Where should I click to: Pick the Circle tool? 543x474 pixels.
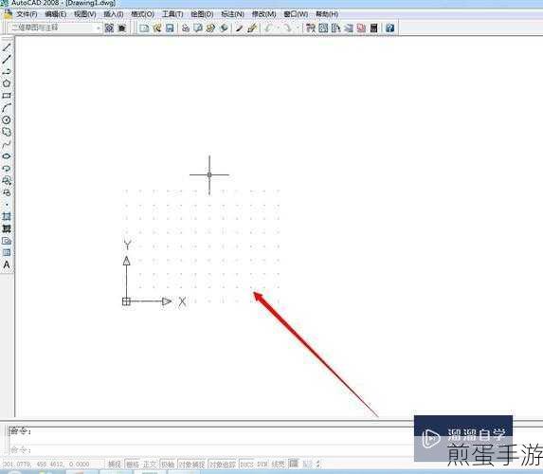tap(7, 119)
